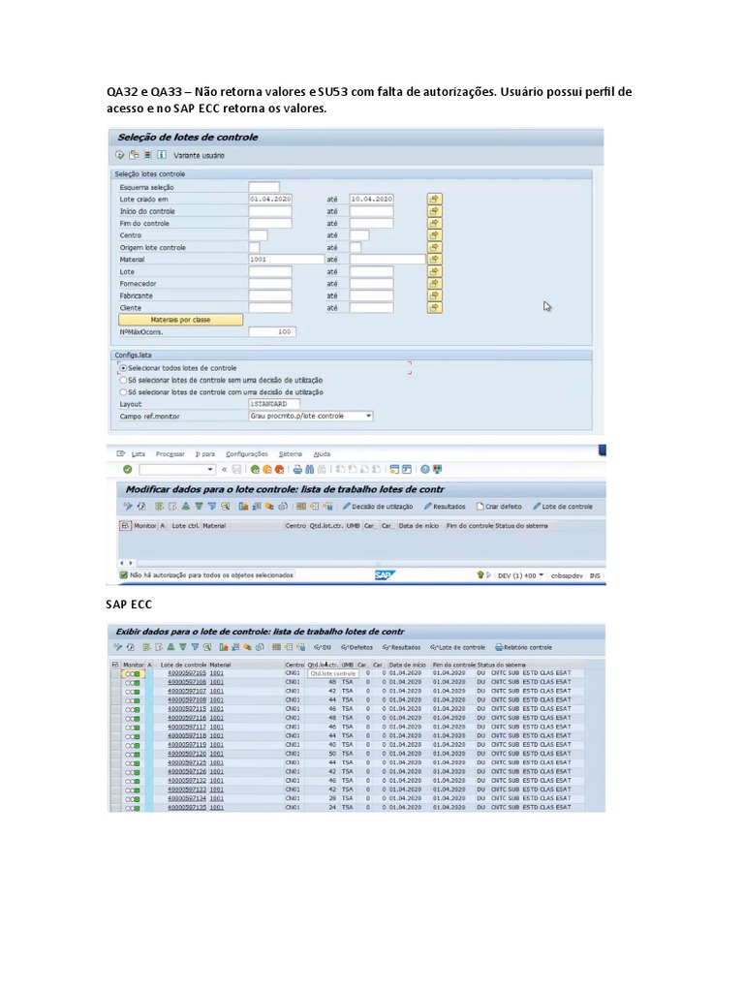Open the Campo ref.monitor dropdown
The image size is (744, 992).
coord(368,417)
